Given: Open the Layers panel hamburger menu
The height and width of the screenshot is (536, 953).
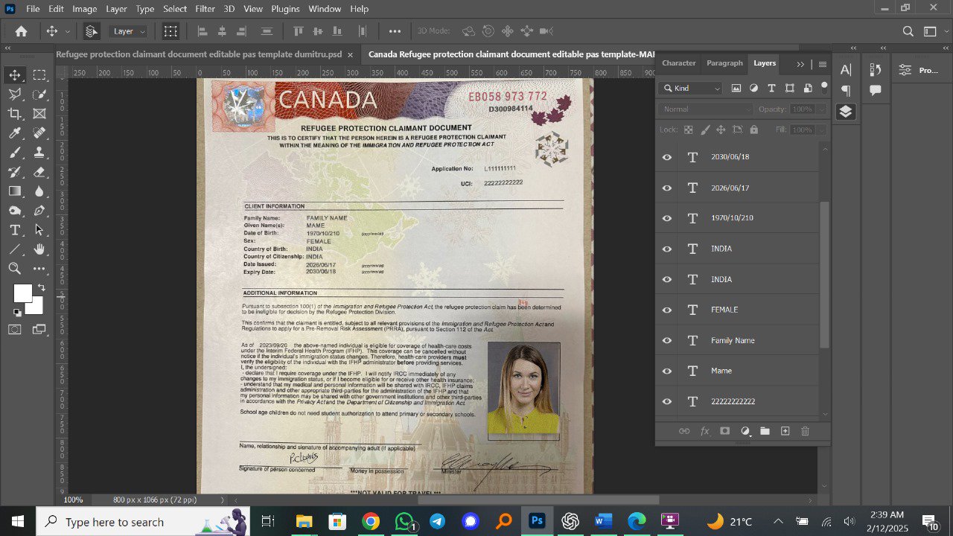Looking at the screenshot, I should [823, 64].
